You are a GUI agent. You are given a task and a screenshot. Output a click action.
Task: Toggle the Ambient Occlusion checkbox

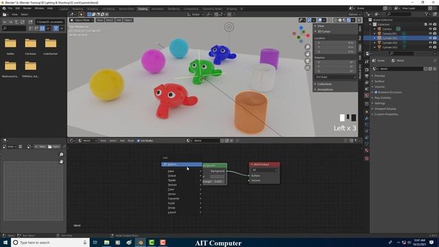376,92
